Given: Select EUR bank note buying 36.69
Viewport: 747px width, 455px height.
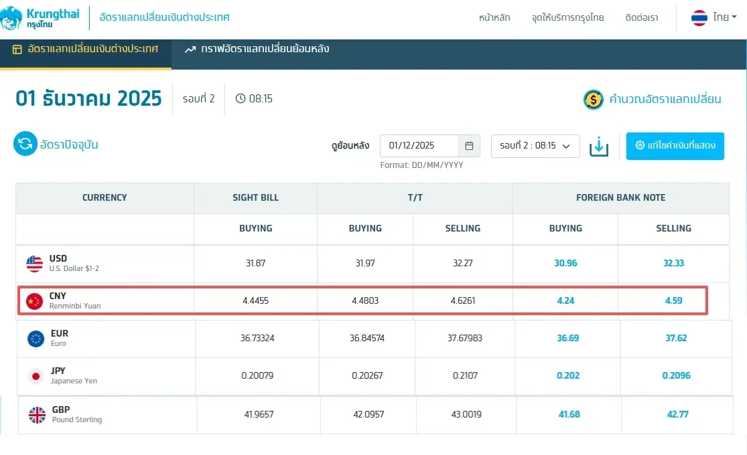Looking at the screenshot, I should point(568,339).
